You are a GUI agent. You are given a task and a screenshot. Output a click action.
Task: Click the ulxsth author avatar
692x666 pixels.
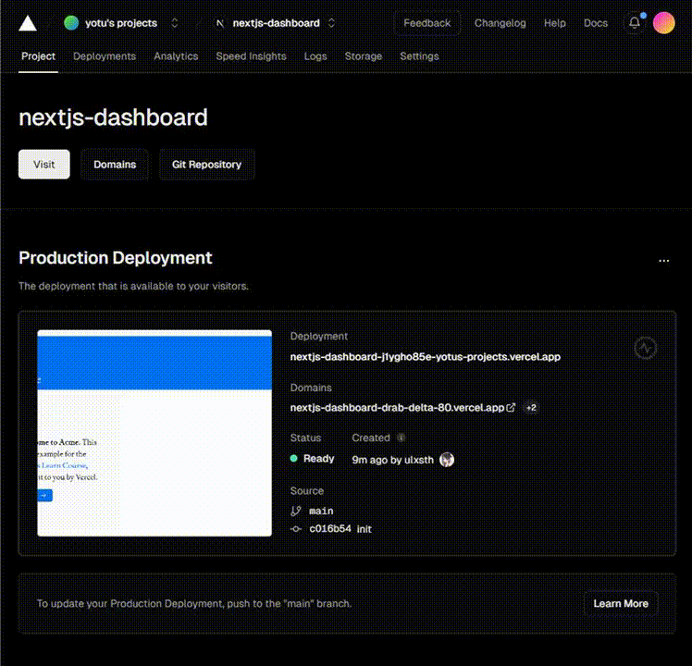pyautogui.click(x=447, y=460)
